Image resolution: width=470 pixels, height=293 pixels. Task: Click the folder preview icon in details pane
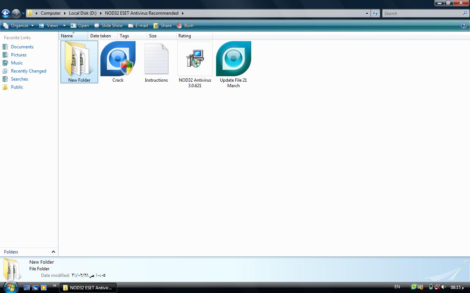click(x=12, y=270)
